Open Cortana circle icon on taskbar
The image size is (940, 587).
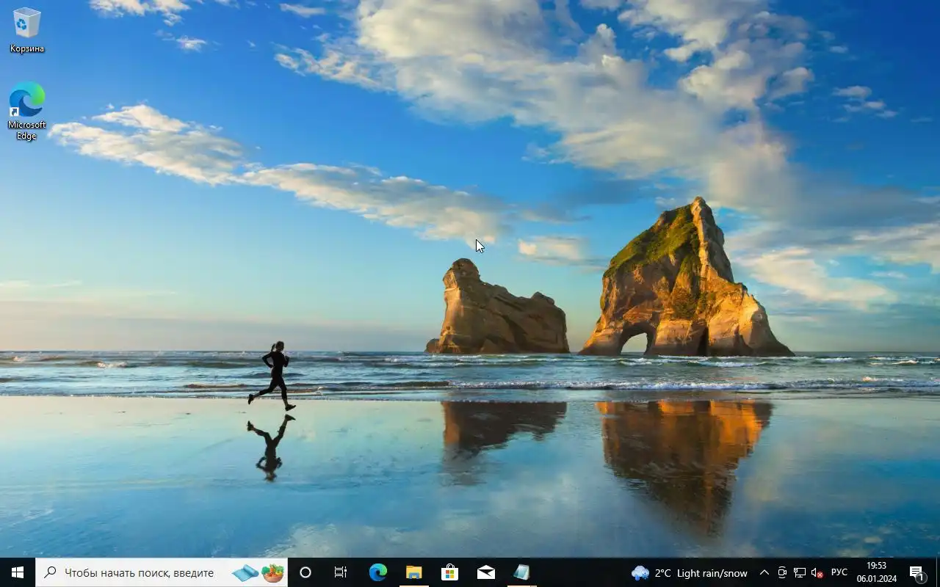coord(305,572)
